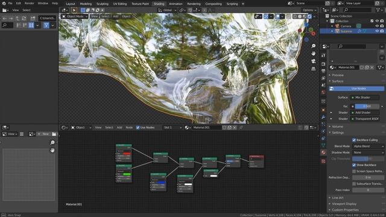Open Slot 1 material slot dropdown
This screenshot has width=386, height=217.
172,127
